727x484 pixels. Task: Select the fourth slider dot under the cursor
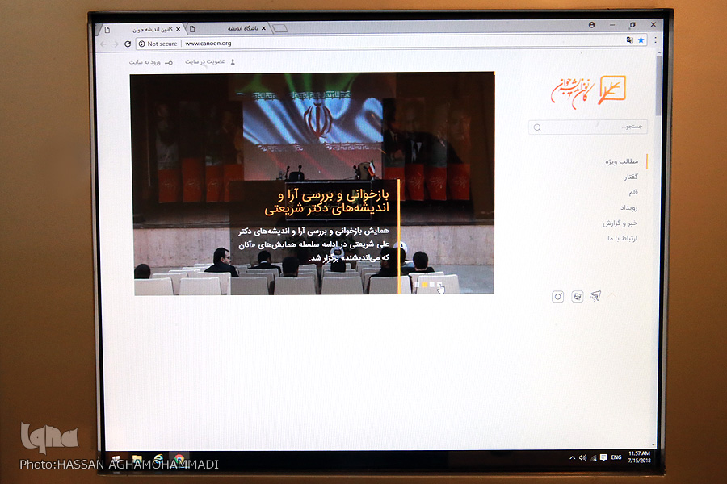point(439,285)
